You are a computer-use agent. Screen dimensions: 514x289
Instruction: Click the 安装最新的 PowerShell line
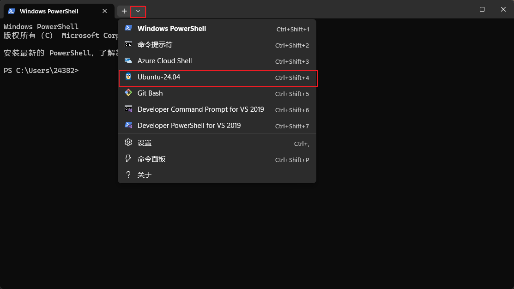[60, 53]
